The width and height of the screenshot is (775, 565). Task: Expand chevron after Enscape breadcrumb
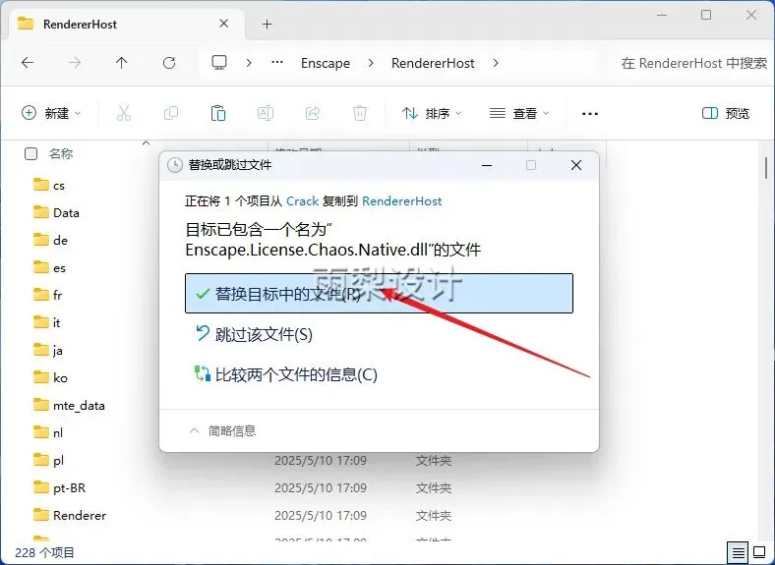pos(371,63)
